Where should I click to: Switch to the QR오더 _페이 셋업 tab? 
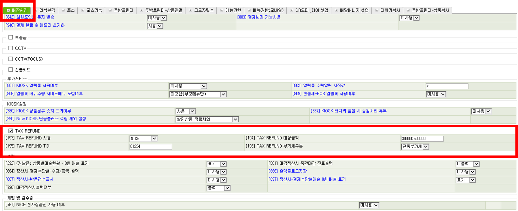tap(311, 10)
